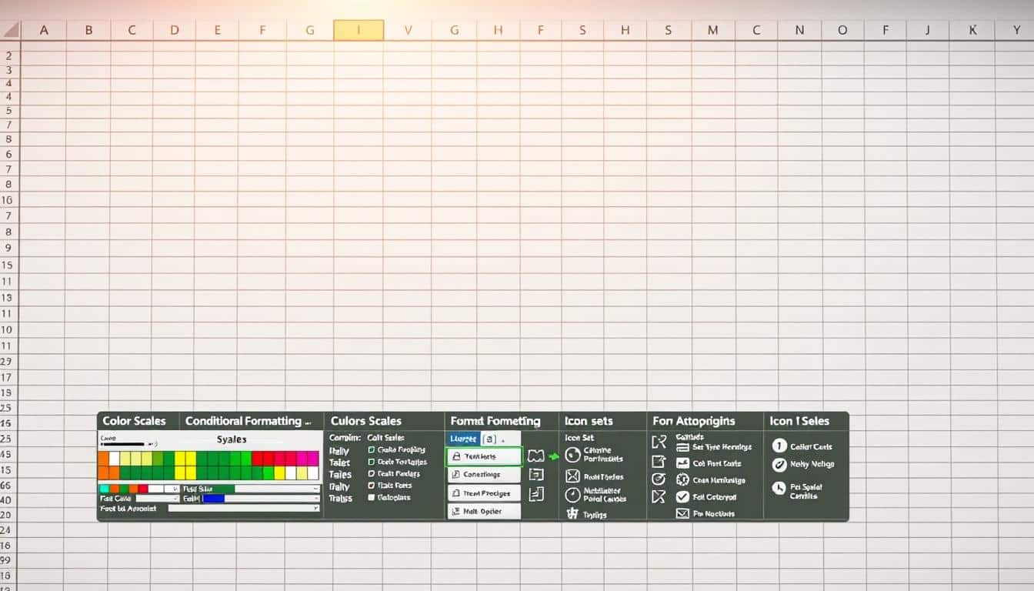1034x591 pixels.
Task: Click the envelope icon at bottom of Font Attributes
Action: coord(683,513)
